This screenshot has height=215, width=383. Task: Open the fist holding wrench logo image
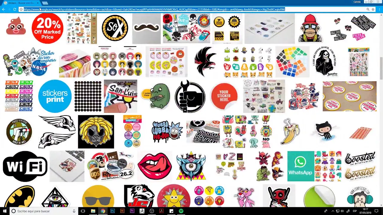coord(190,96)
